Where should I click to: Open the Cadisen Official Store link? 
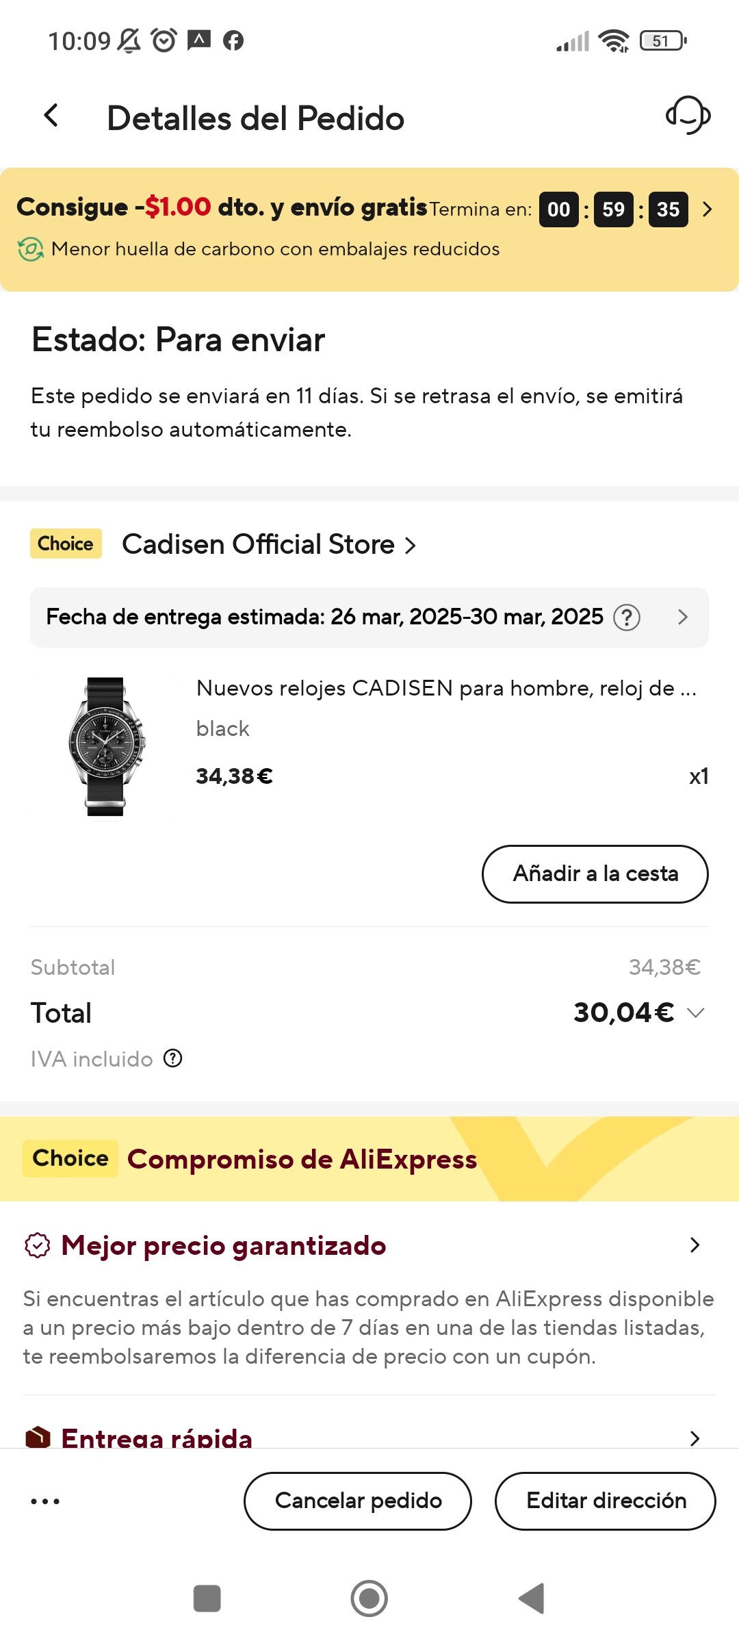coord(268,545)
